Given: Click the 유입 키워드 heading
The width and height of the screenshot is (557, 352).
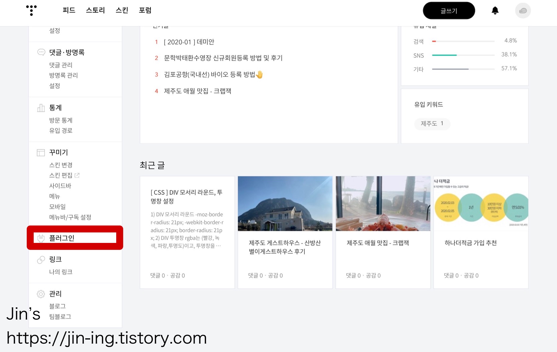Looking at the screenshot, I should (x=428, y=104).
